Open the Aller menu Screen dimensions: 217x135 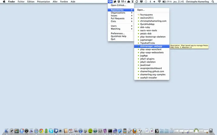55,2
